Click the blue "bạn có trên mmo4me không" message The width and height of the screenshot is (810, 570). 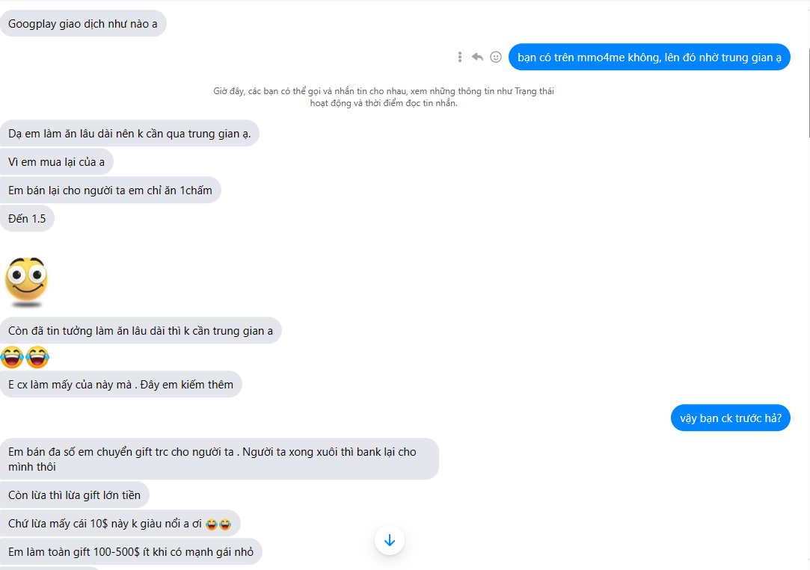point(648,57)
